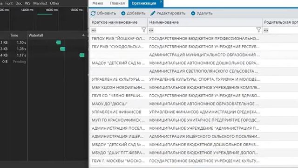Image resolution: width=298 pixels, height=168 pixels.
Task: Select the 1.10 s network request row
Action: (x=44, y=42)
